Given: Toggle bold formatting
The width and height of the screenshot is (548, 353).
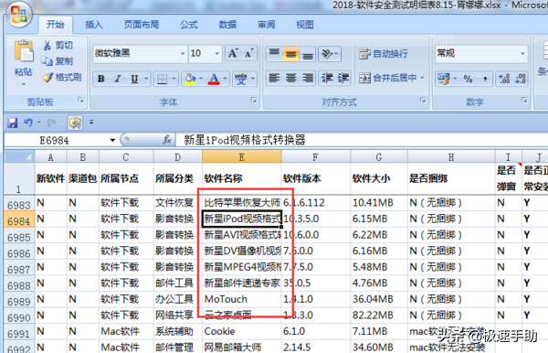Looking at the screenshot, I should [101, 79].
